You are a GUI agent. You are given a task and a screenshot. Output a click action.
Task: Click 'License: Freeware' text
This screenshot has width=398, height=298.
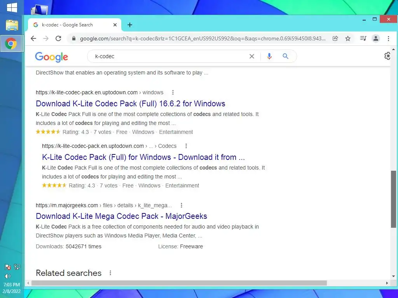click(x=180, y=246)
